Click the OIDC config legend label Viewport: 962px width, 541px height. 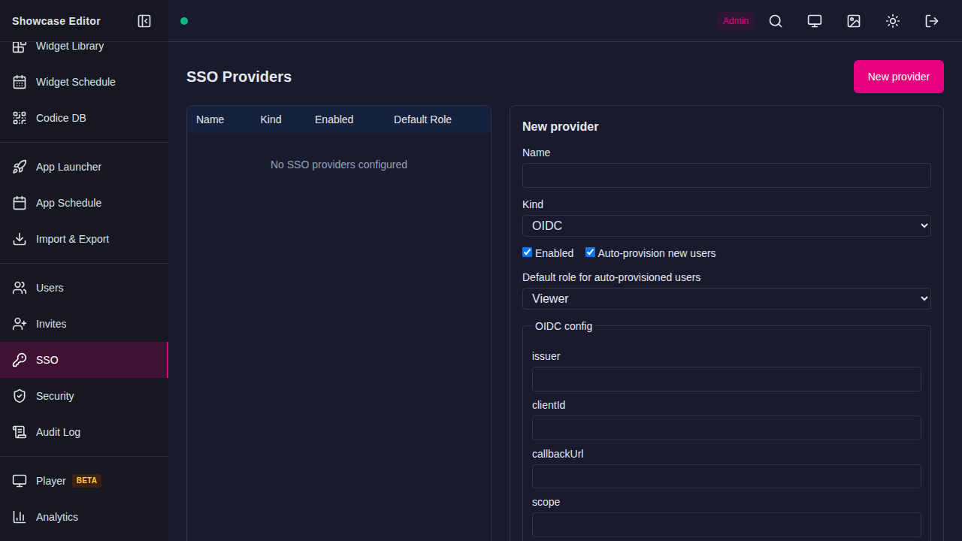pos(564,326)
